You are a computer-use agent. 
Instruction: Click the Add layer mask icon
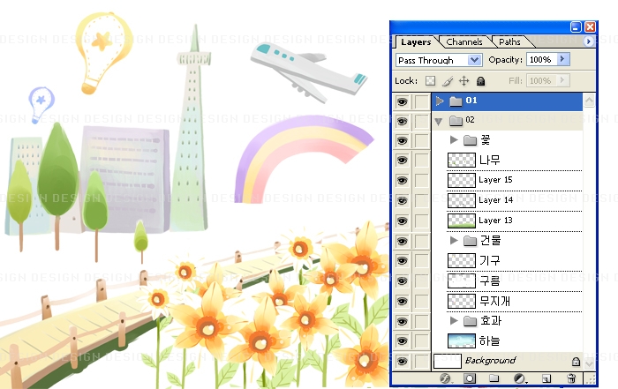coord(470,378)
